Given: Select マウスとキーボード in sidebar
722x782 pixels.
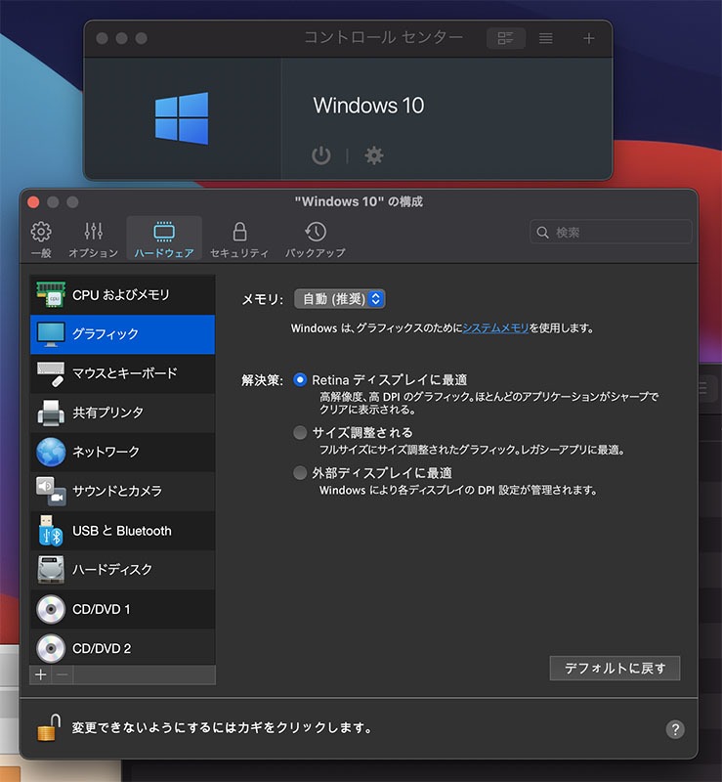Looking at the screenshot, I should coord(123,373).
